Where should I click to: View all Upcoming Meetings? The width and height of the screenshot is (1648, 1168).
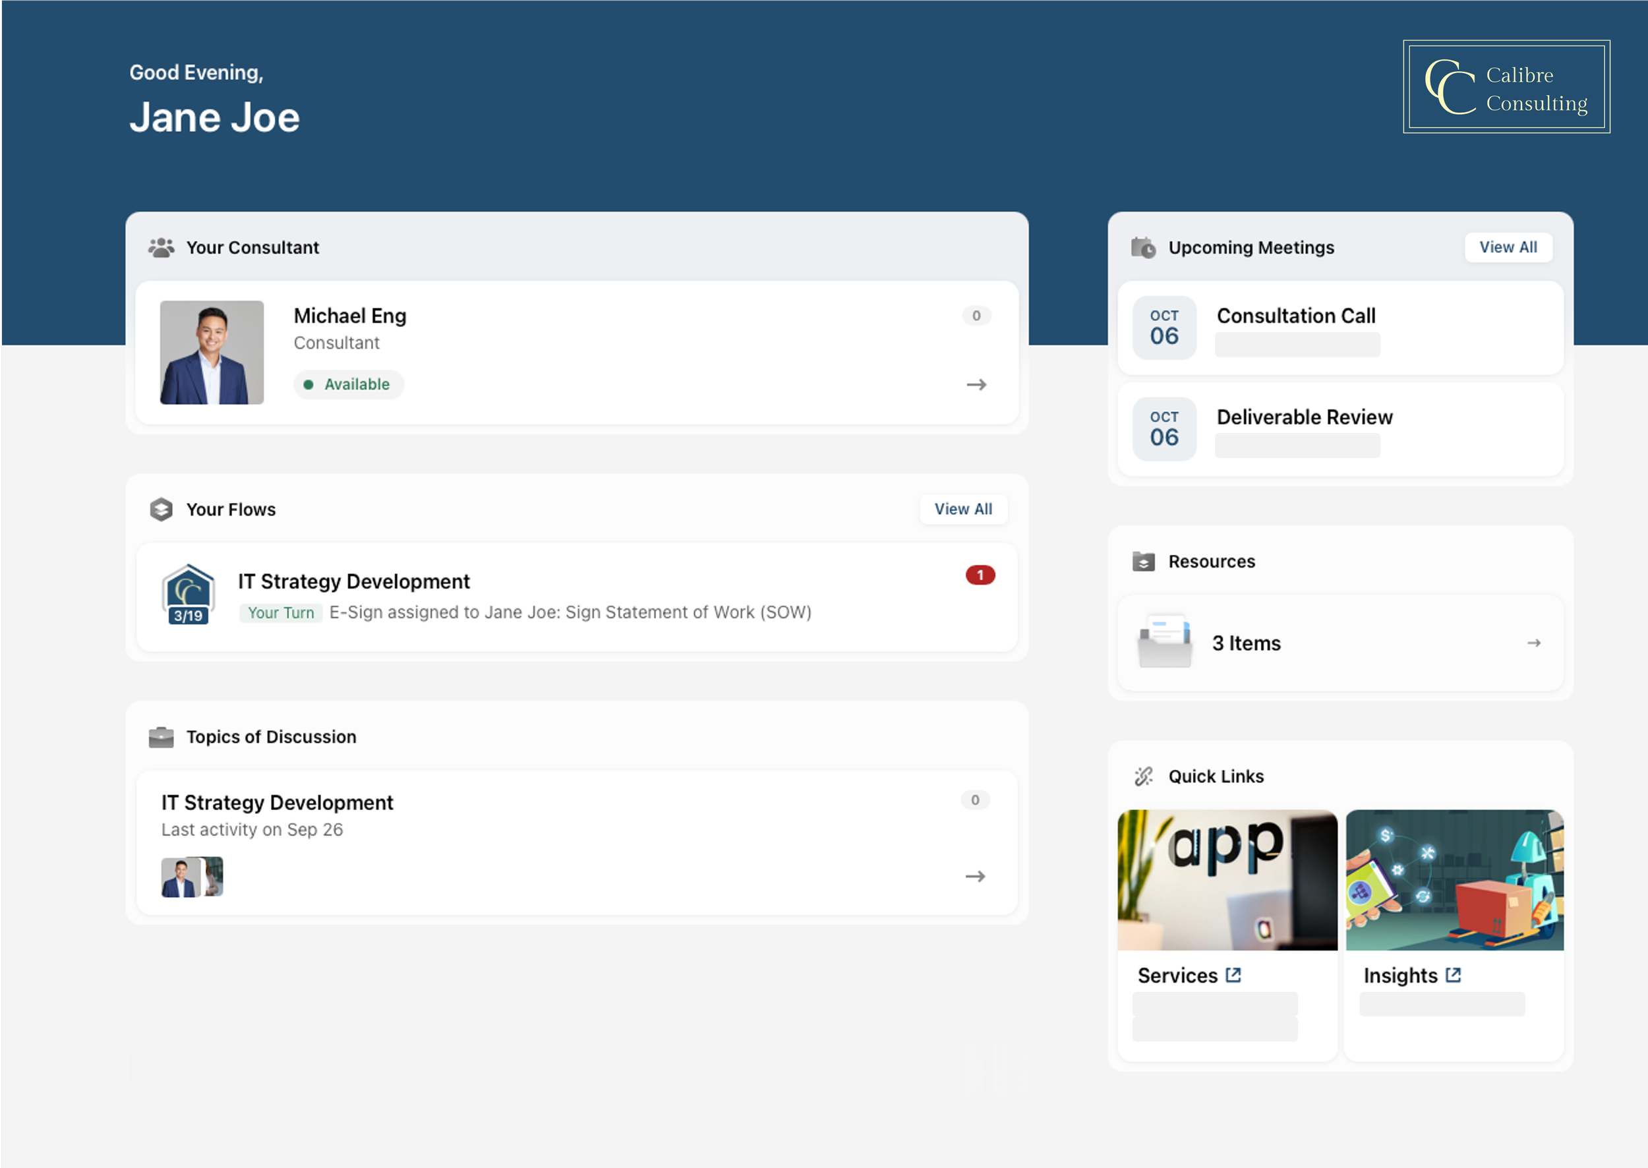pos(1508,247)
